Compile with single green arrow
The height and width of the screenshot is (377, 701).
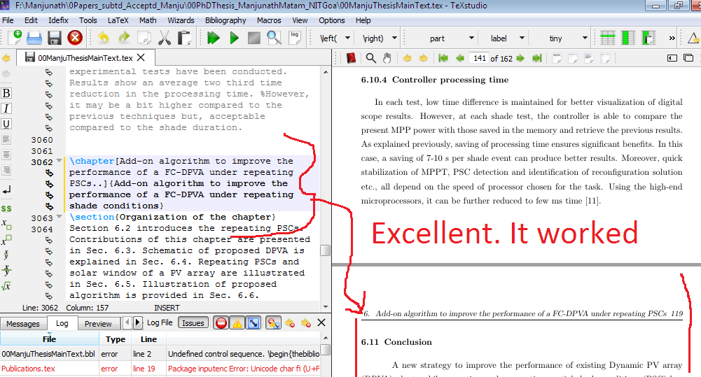coord(234,38)
